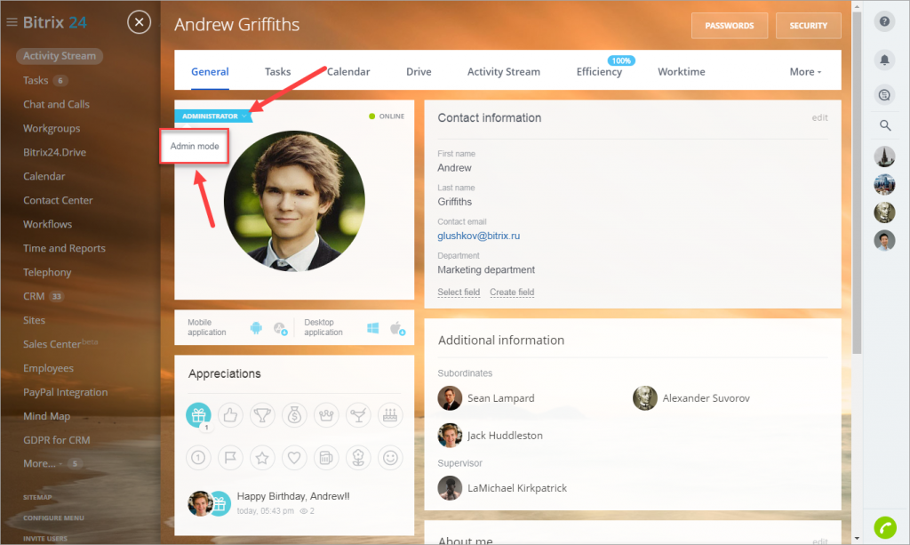Click the iOS mobile application icon
Screen dimensions: 910x545
pos(280,328)
